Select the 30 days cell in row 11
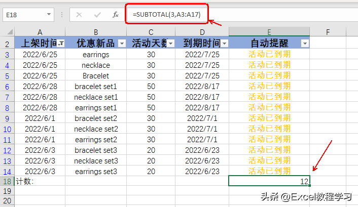 [x=151, y=140]
